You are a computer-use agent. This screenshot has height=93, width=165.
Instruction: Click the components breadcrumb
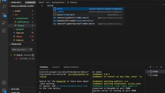click(x=58, y=2)
